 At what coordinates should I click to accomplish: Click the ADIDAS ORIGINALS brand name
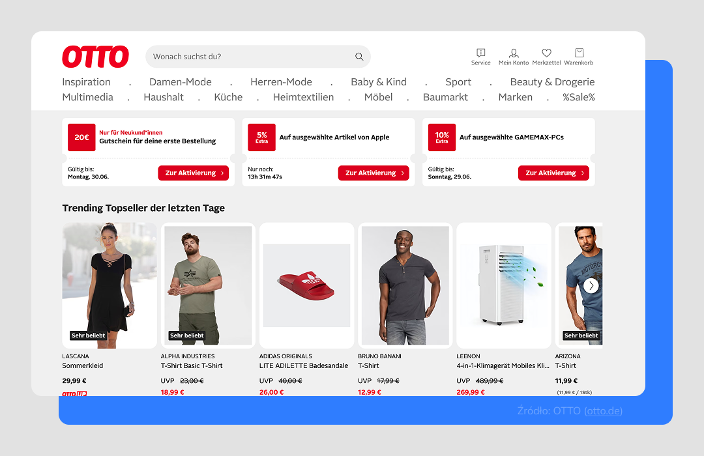286,356
